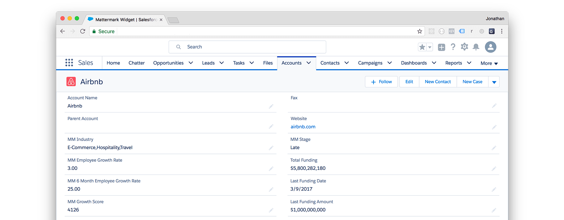Open the airbnb.com website link
The image size is (564, 220).
pos(303,127)
